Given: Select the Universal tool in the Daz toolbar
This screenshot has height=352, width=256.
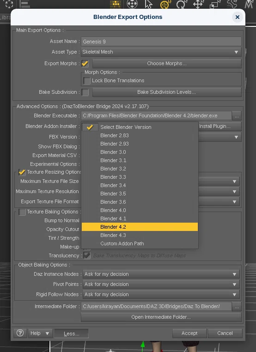Looking at the screenshot, I should 165,4.
